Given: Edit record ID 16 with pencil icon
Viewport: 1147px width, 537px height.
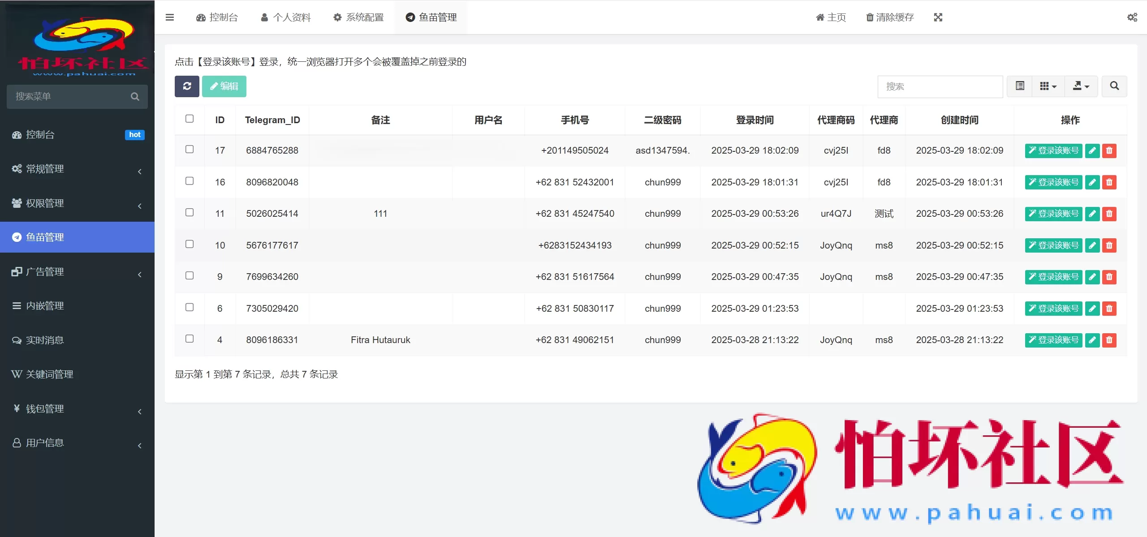Looking at the screenshot, I should (x=1092, y=182).
